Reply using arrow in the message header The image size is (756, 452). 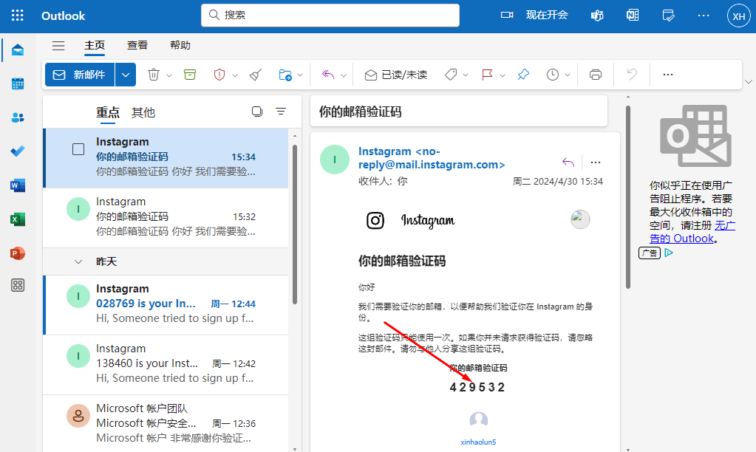pos(568,162)
